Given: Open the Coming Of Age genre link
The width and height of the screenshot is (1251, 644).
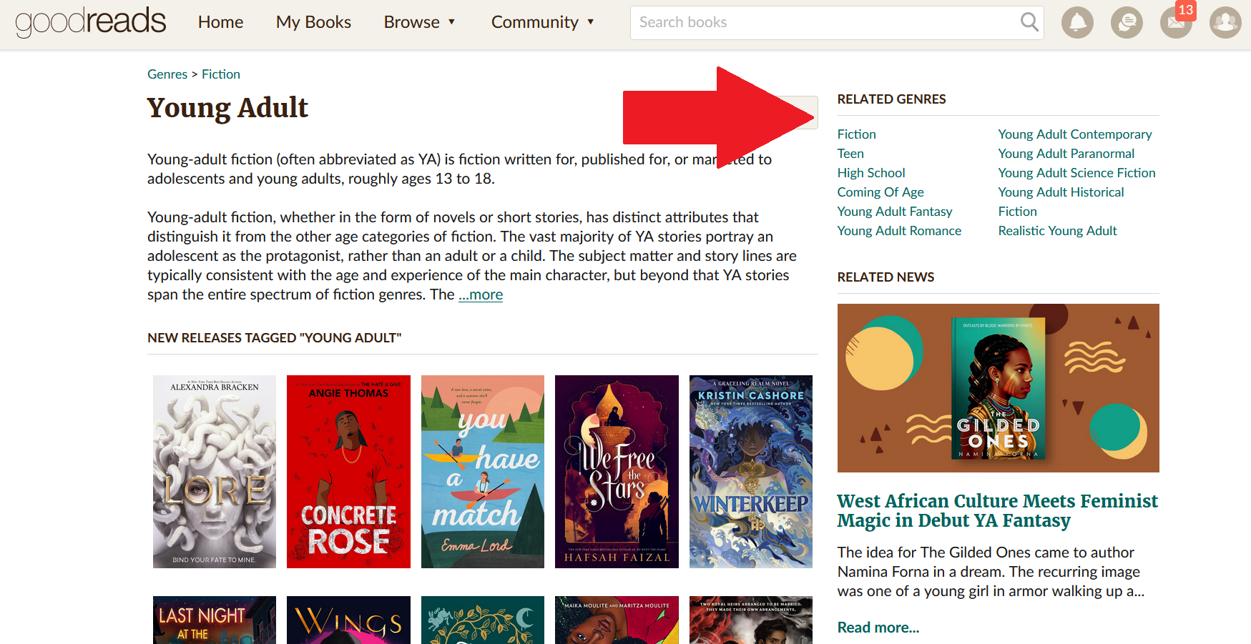Looking at the screenshot, I should (x=880, y=192).
